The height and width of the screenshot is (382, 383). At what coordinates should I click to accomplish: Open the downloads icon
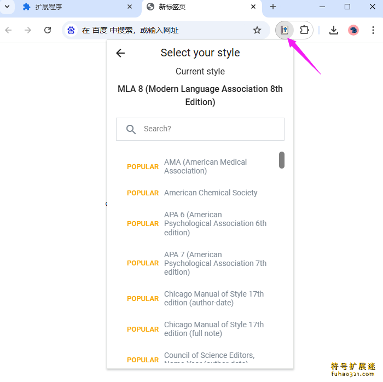coord(334,30)
